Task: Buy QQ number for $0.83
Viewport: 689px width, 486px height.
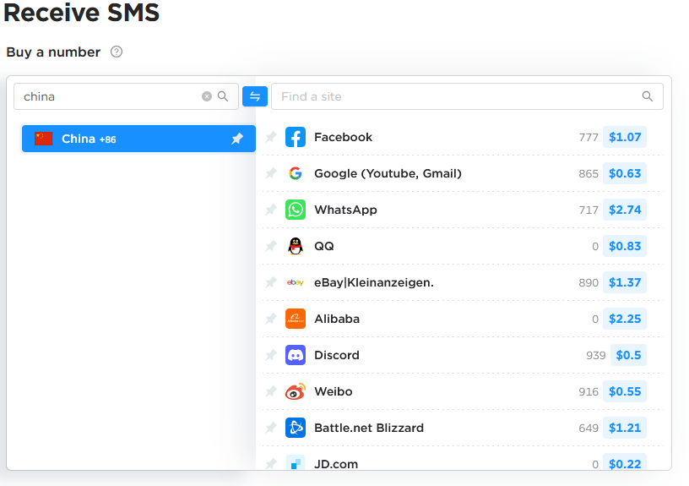Action: click(x=625, y=246)
